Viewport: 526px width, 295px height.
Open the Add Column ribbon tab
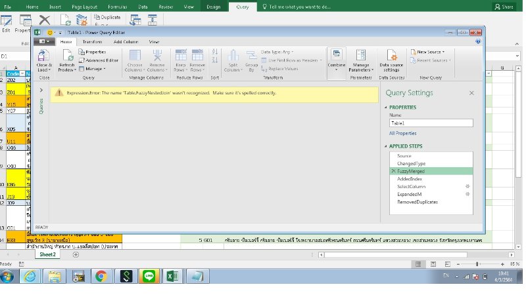click(x=126, y=41)
